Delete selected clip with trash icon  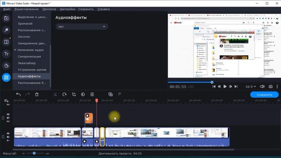pos(37,94)
